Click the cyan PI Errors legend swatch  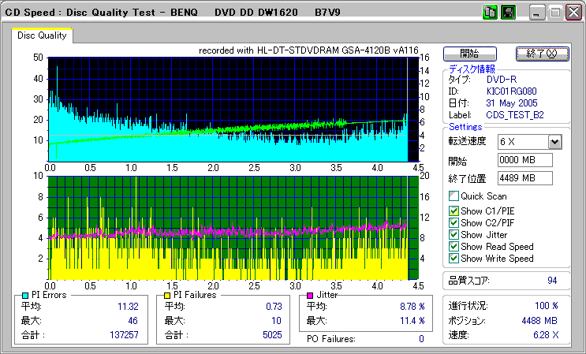pyautogui.click(x=26, y=295)
